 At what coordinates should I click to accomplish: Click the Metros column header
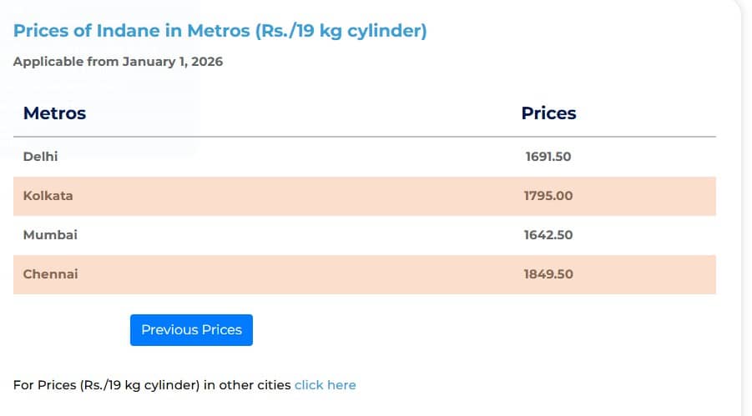(54, 113)
